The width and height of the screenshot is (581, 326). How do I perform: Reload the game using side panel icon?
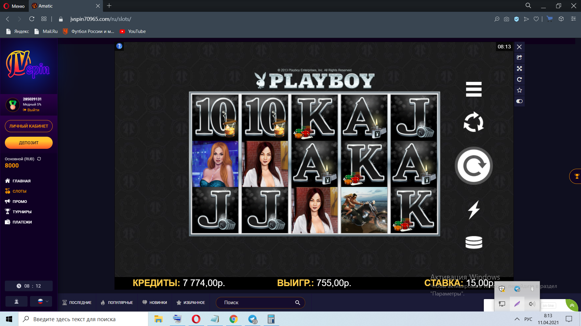tap(519, 80)
